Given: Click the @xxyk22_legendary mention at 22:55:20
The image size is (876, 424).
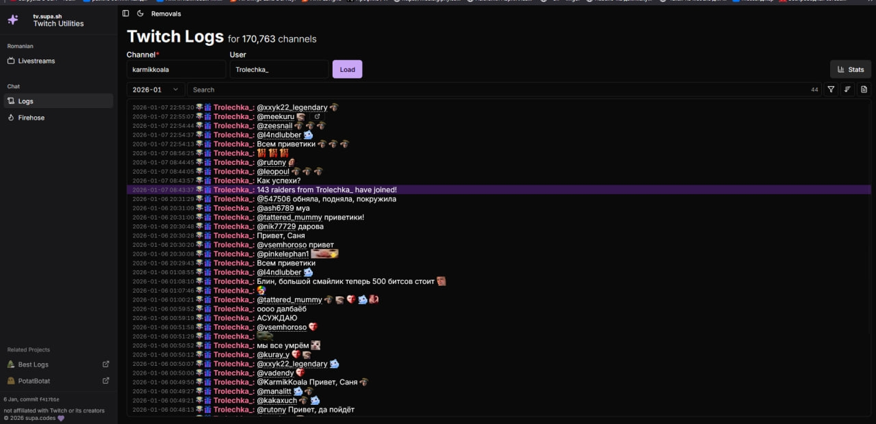Looking at the screenshot, I should pyautogui.click(x=292, y=107).
